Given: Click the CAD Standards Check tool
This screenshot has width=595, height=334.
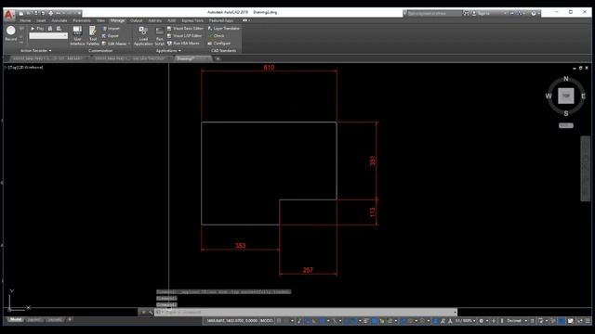Looking at the screenshot, I should [216, 35].
